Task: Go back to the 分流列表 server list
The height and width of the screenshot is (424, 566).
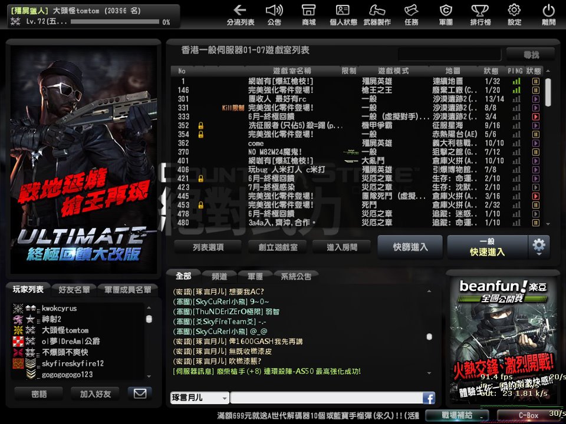Action: coord(241,15)
